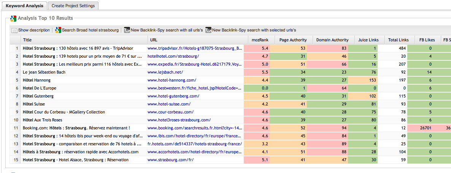Screen dimensions: 451x173
Task: Open www.cour-corbeau.com link
Action: (171, 112)
